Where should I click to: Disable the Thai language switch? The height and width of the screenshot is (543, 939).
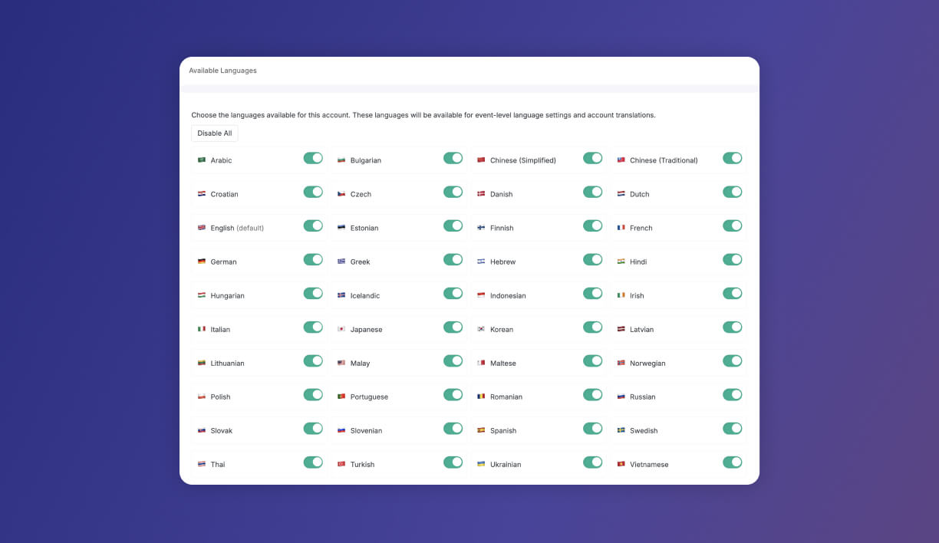(313, 462)
